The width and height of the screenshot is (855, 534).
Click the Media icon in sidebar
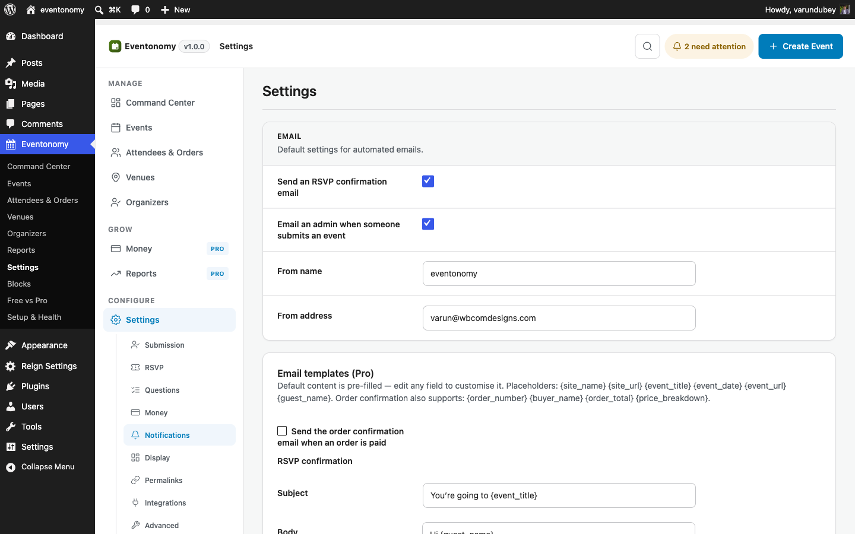pos(11,84)
